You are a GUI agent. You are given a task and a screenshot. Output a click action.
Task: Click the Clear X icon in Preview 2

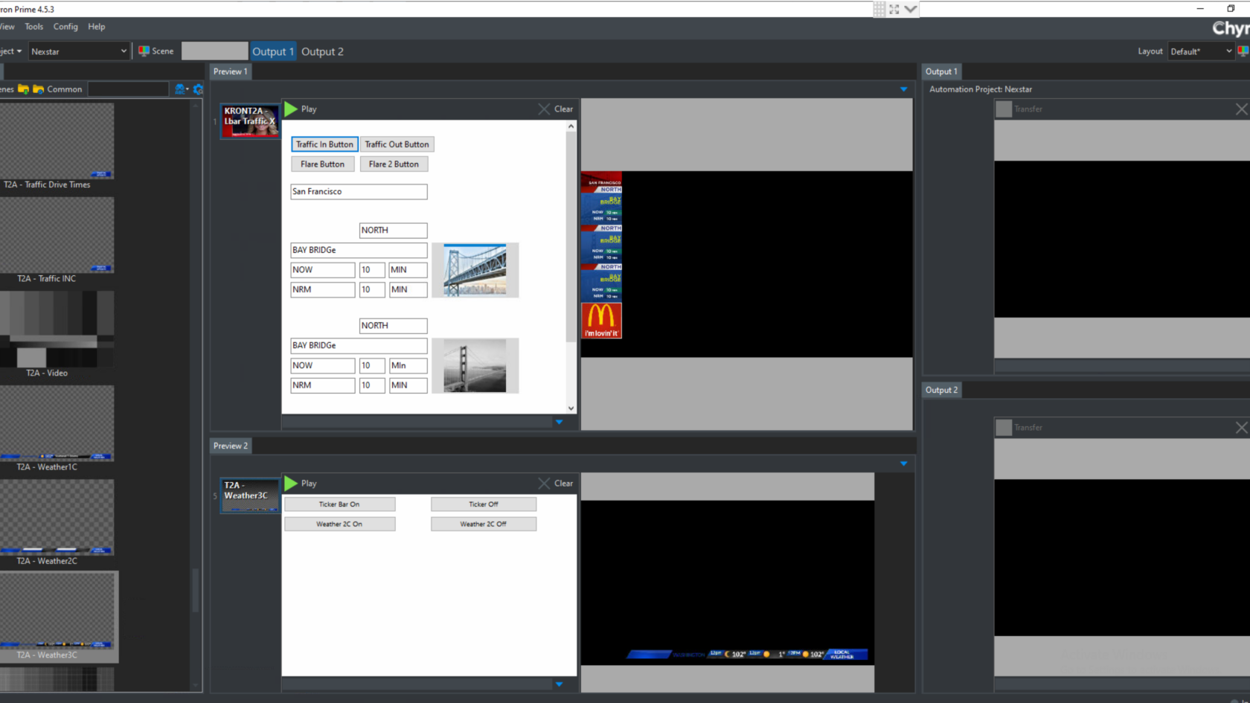click(x=545, y=484)
